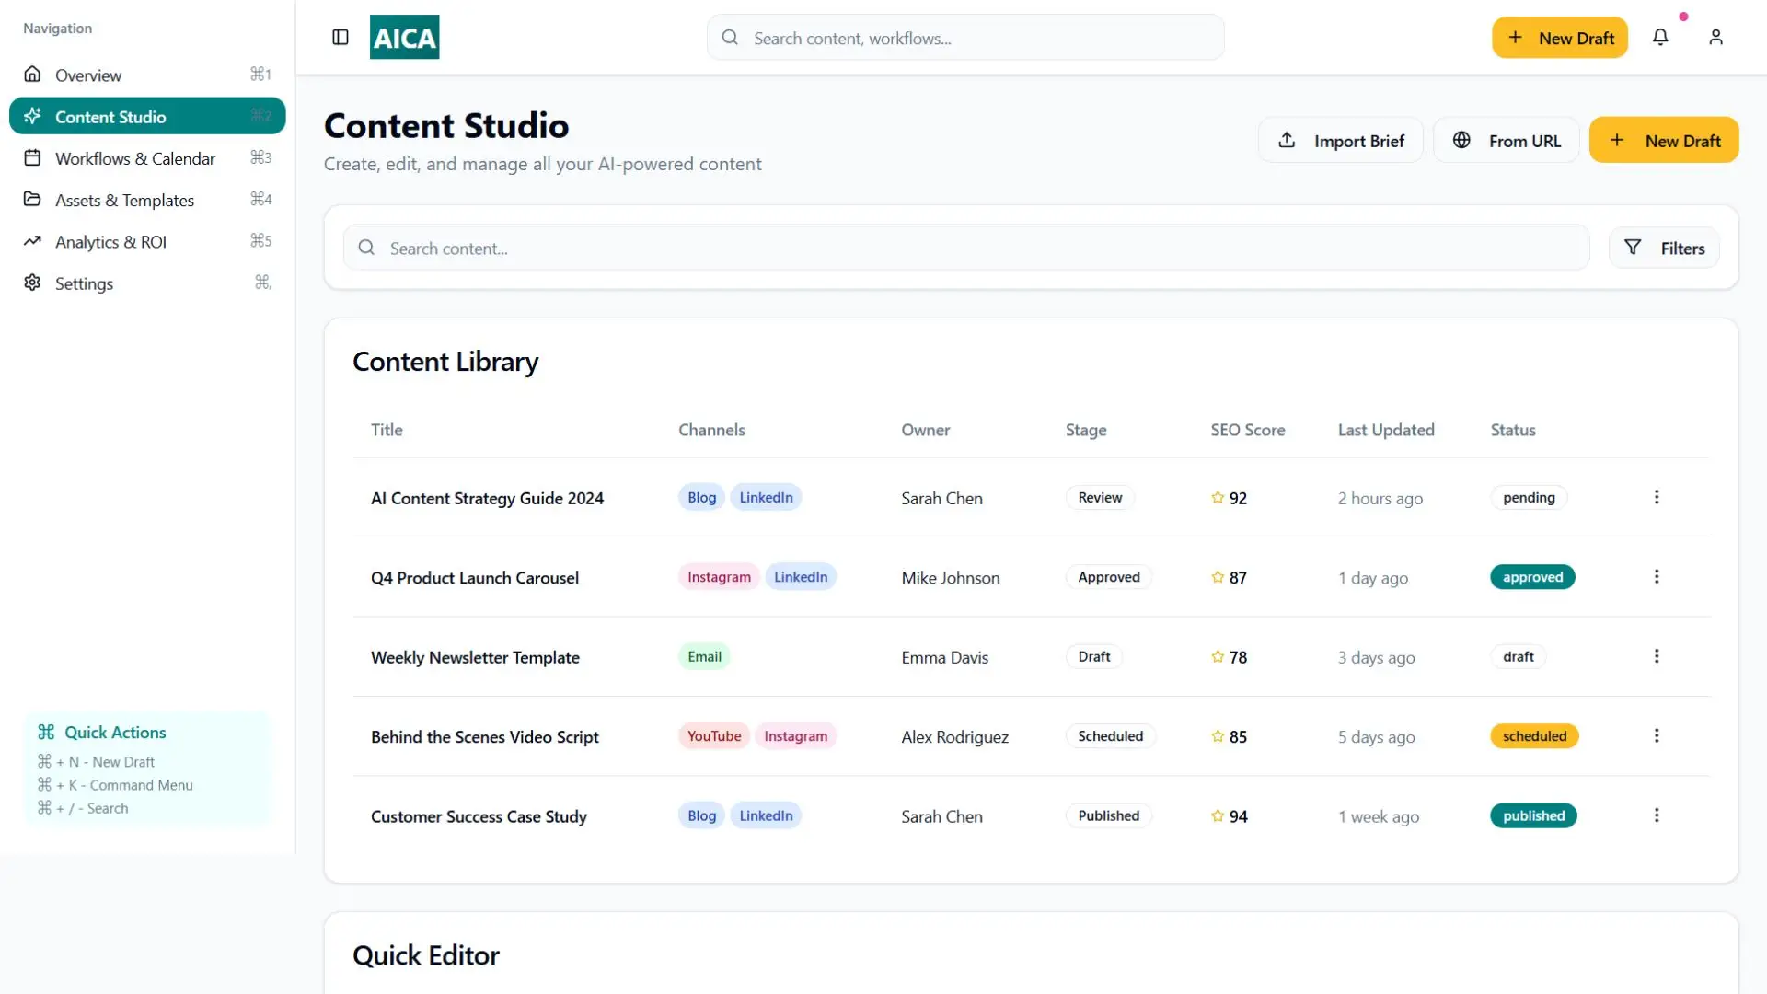The width and height of the screenshot is (1767, 994).
Task: Click the star icon beside SEO score 94
Action: pyautogui.click(x=1218, y=816)
